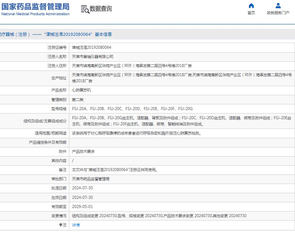Click the National Medical Products Administration logo
The image size is (295, 232).
point(35,9)
